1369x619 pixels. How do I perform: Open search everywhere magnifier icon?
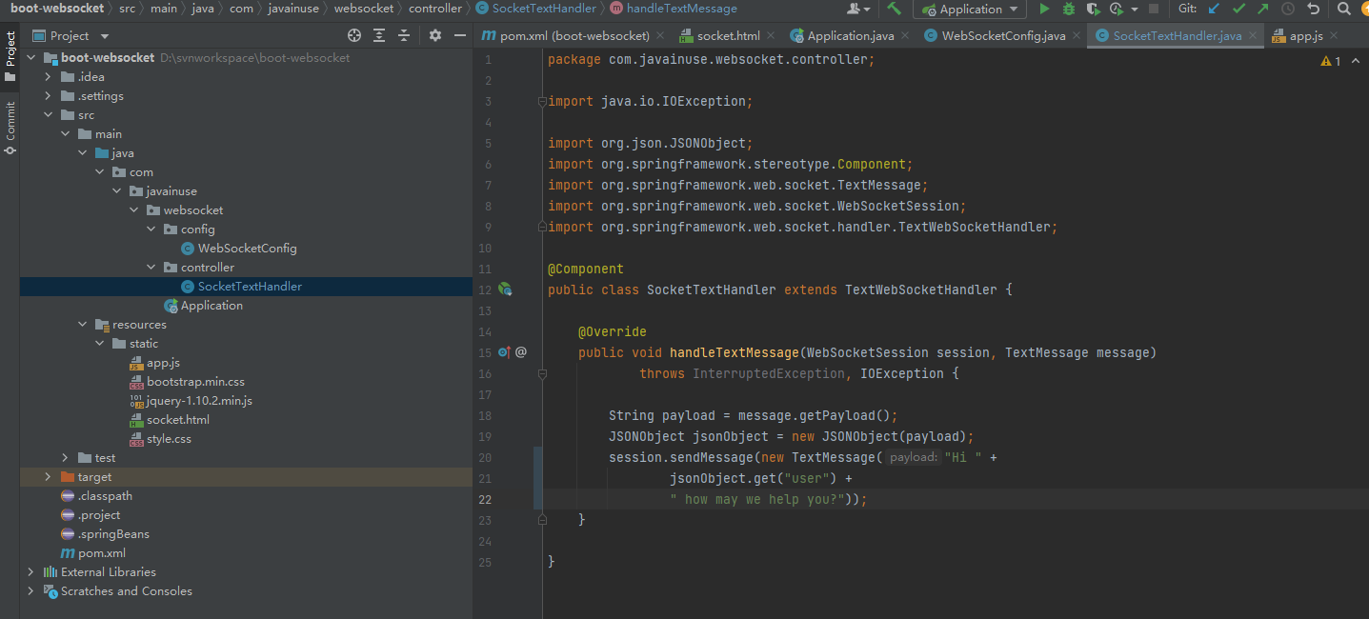1343,9
